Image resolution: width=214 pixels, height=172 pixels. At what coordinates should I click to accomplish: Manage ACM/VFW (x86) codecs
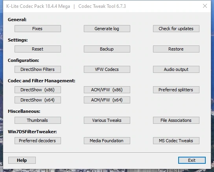[107, 90]
